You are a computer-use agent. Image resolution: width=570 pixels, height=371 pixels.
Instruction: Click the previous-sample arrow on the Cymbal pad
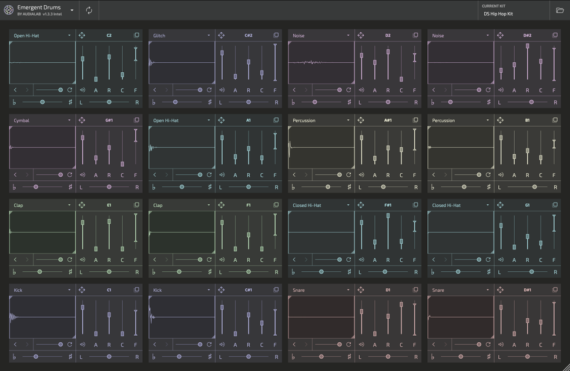(x=14, y=174)
